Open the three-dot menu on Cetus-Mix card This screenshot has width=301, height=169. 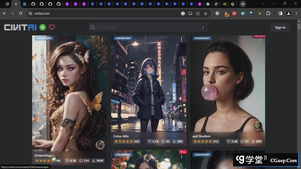(181, 40)
